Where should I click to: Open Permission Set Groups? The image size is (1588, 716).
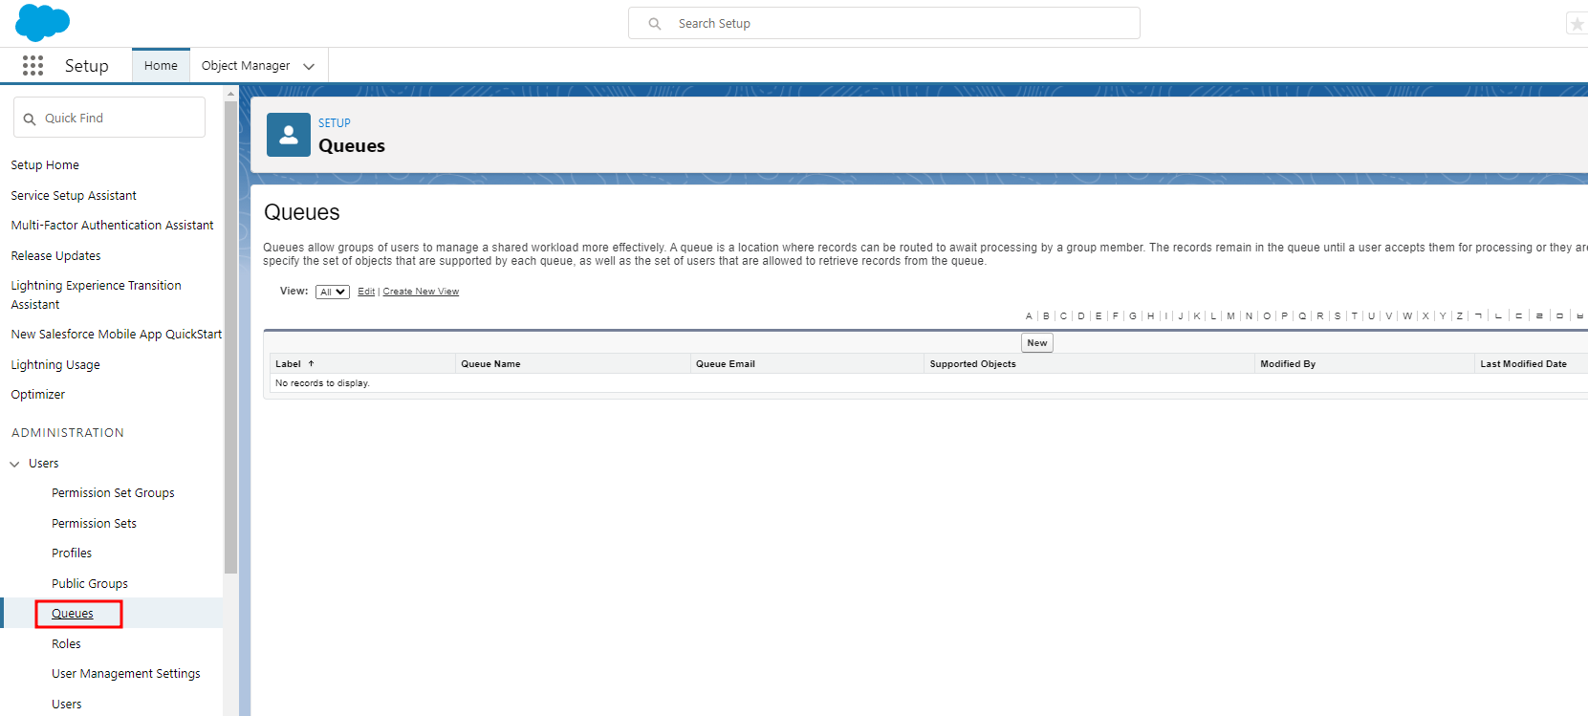[113, 493]
